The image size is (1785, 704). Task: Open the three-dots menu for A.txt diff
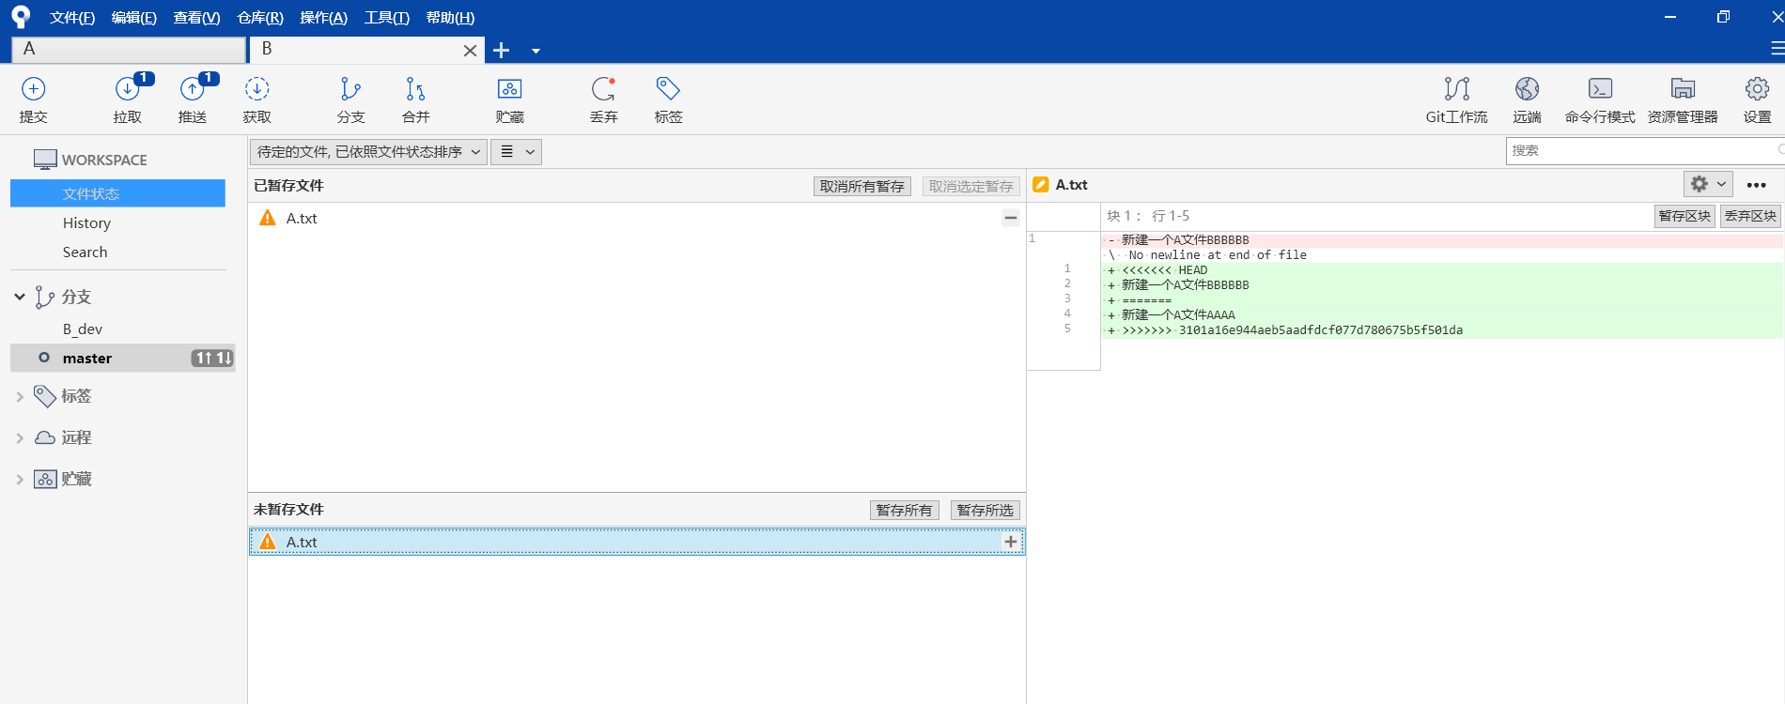pos(1756,185)
